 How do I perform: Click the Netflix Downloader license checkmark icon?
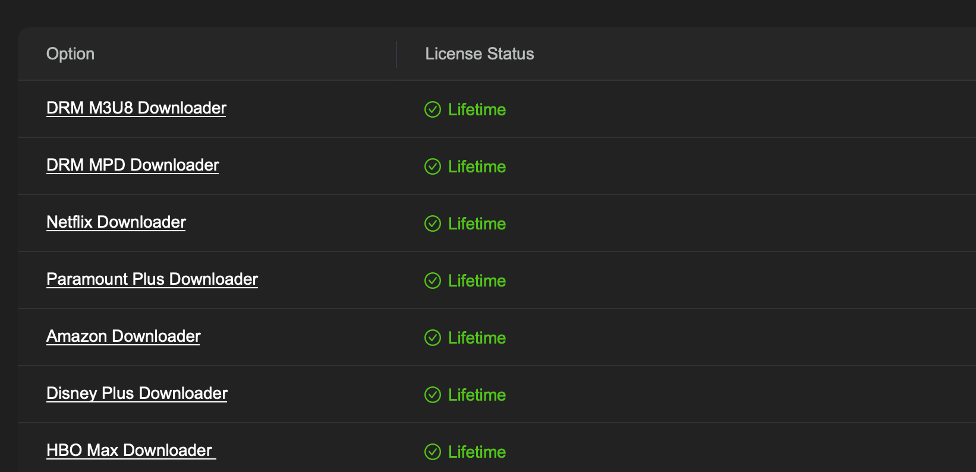click(433, 224)
